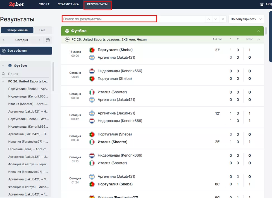Screen dimensions: 272x198
Task: Click the football icon in green header
Action: (67, 31)
